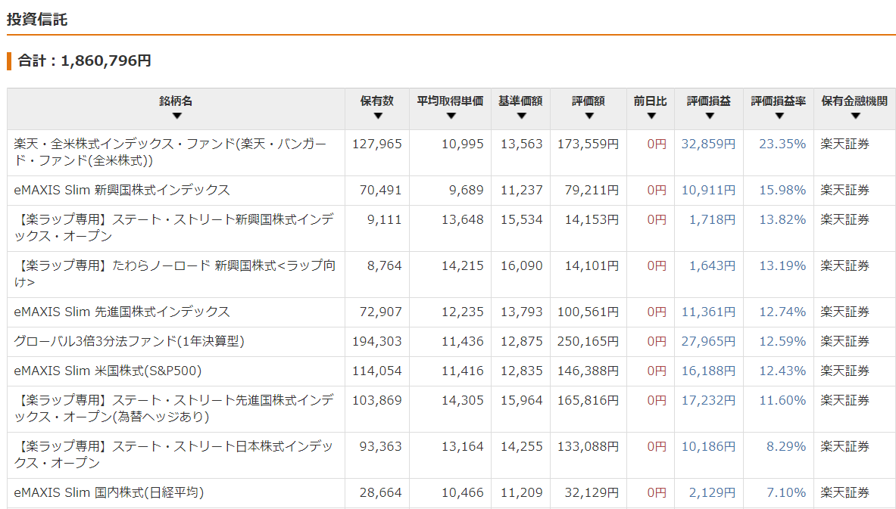
Task: Select profit value 2,129円
Action: click(712, 492)
